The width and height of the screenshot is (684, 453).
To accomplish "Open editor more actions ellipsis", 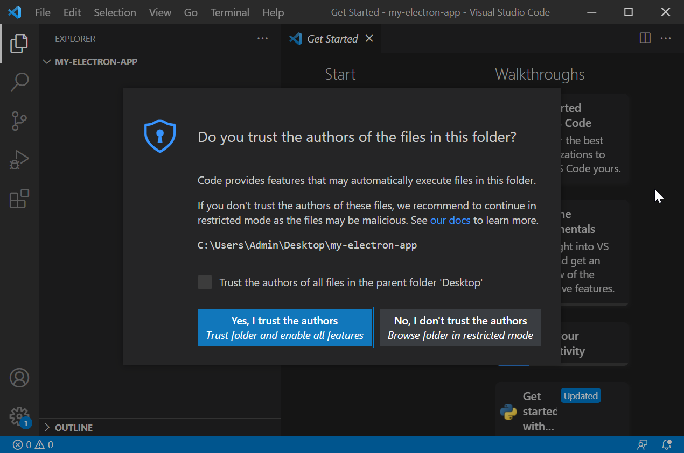I will 666,38.
